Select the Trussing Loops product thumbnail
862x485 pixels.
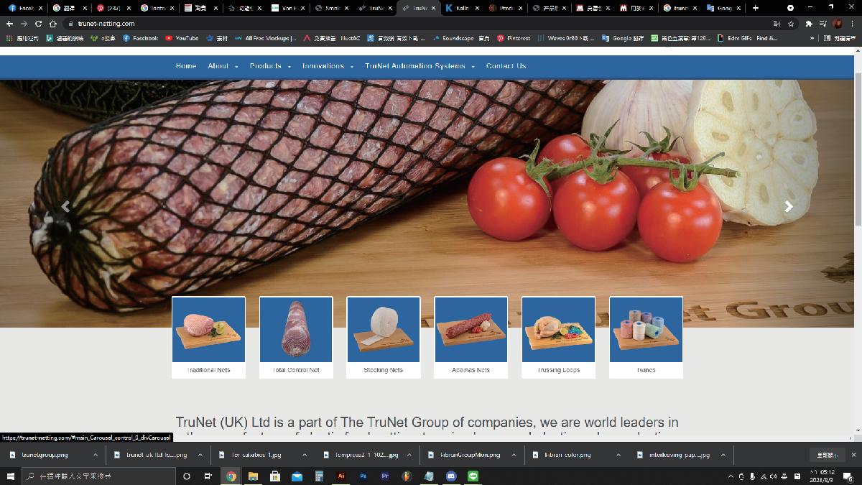[559, 336]
